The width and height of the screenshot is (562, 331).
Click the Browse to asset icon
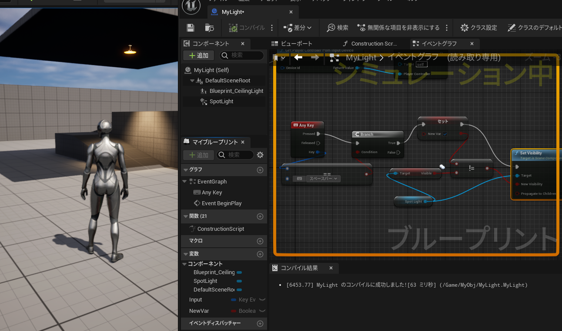tap(210, 28)
